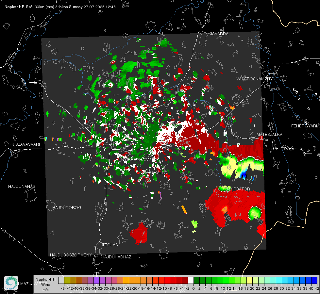Click the TOKAJ town label
The height and width of the screenshot is (294, 320).
click(16, 87)
